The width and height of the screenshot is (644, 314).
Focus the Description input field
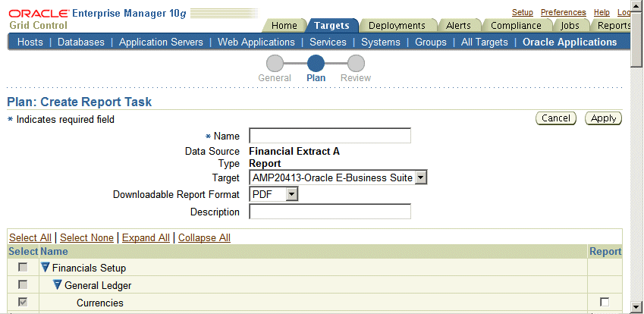330,212
